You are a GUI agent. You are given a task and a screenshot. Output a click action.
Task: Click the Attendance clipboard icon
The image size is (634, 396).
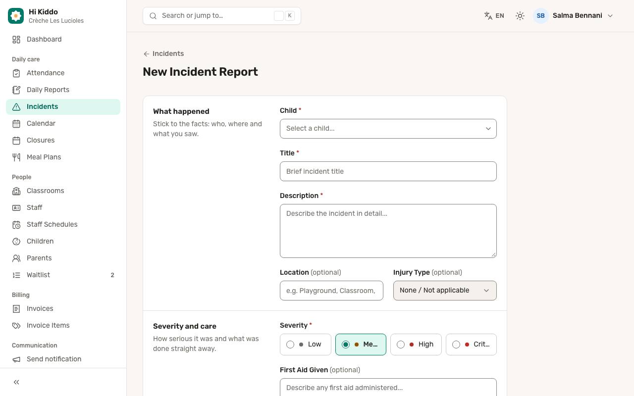[x=16, y=73]
